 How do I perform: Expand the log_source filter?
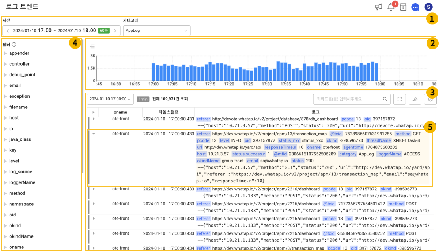pyautogui.click(x=5, y=171)
